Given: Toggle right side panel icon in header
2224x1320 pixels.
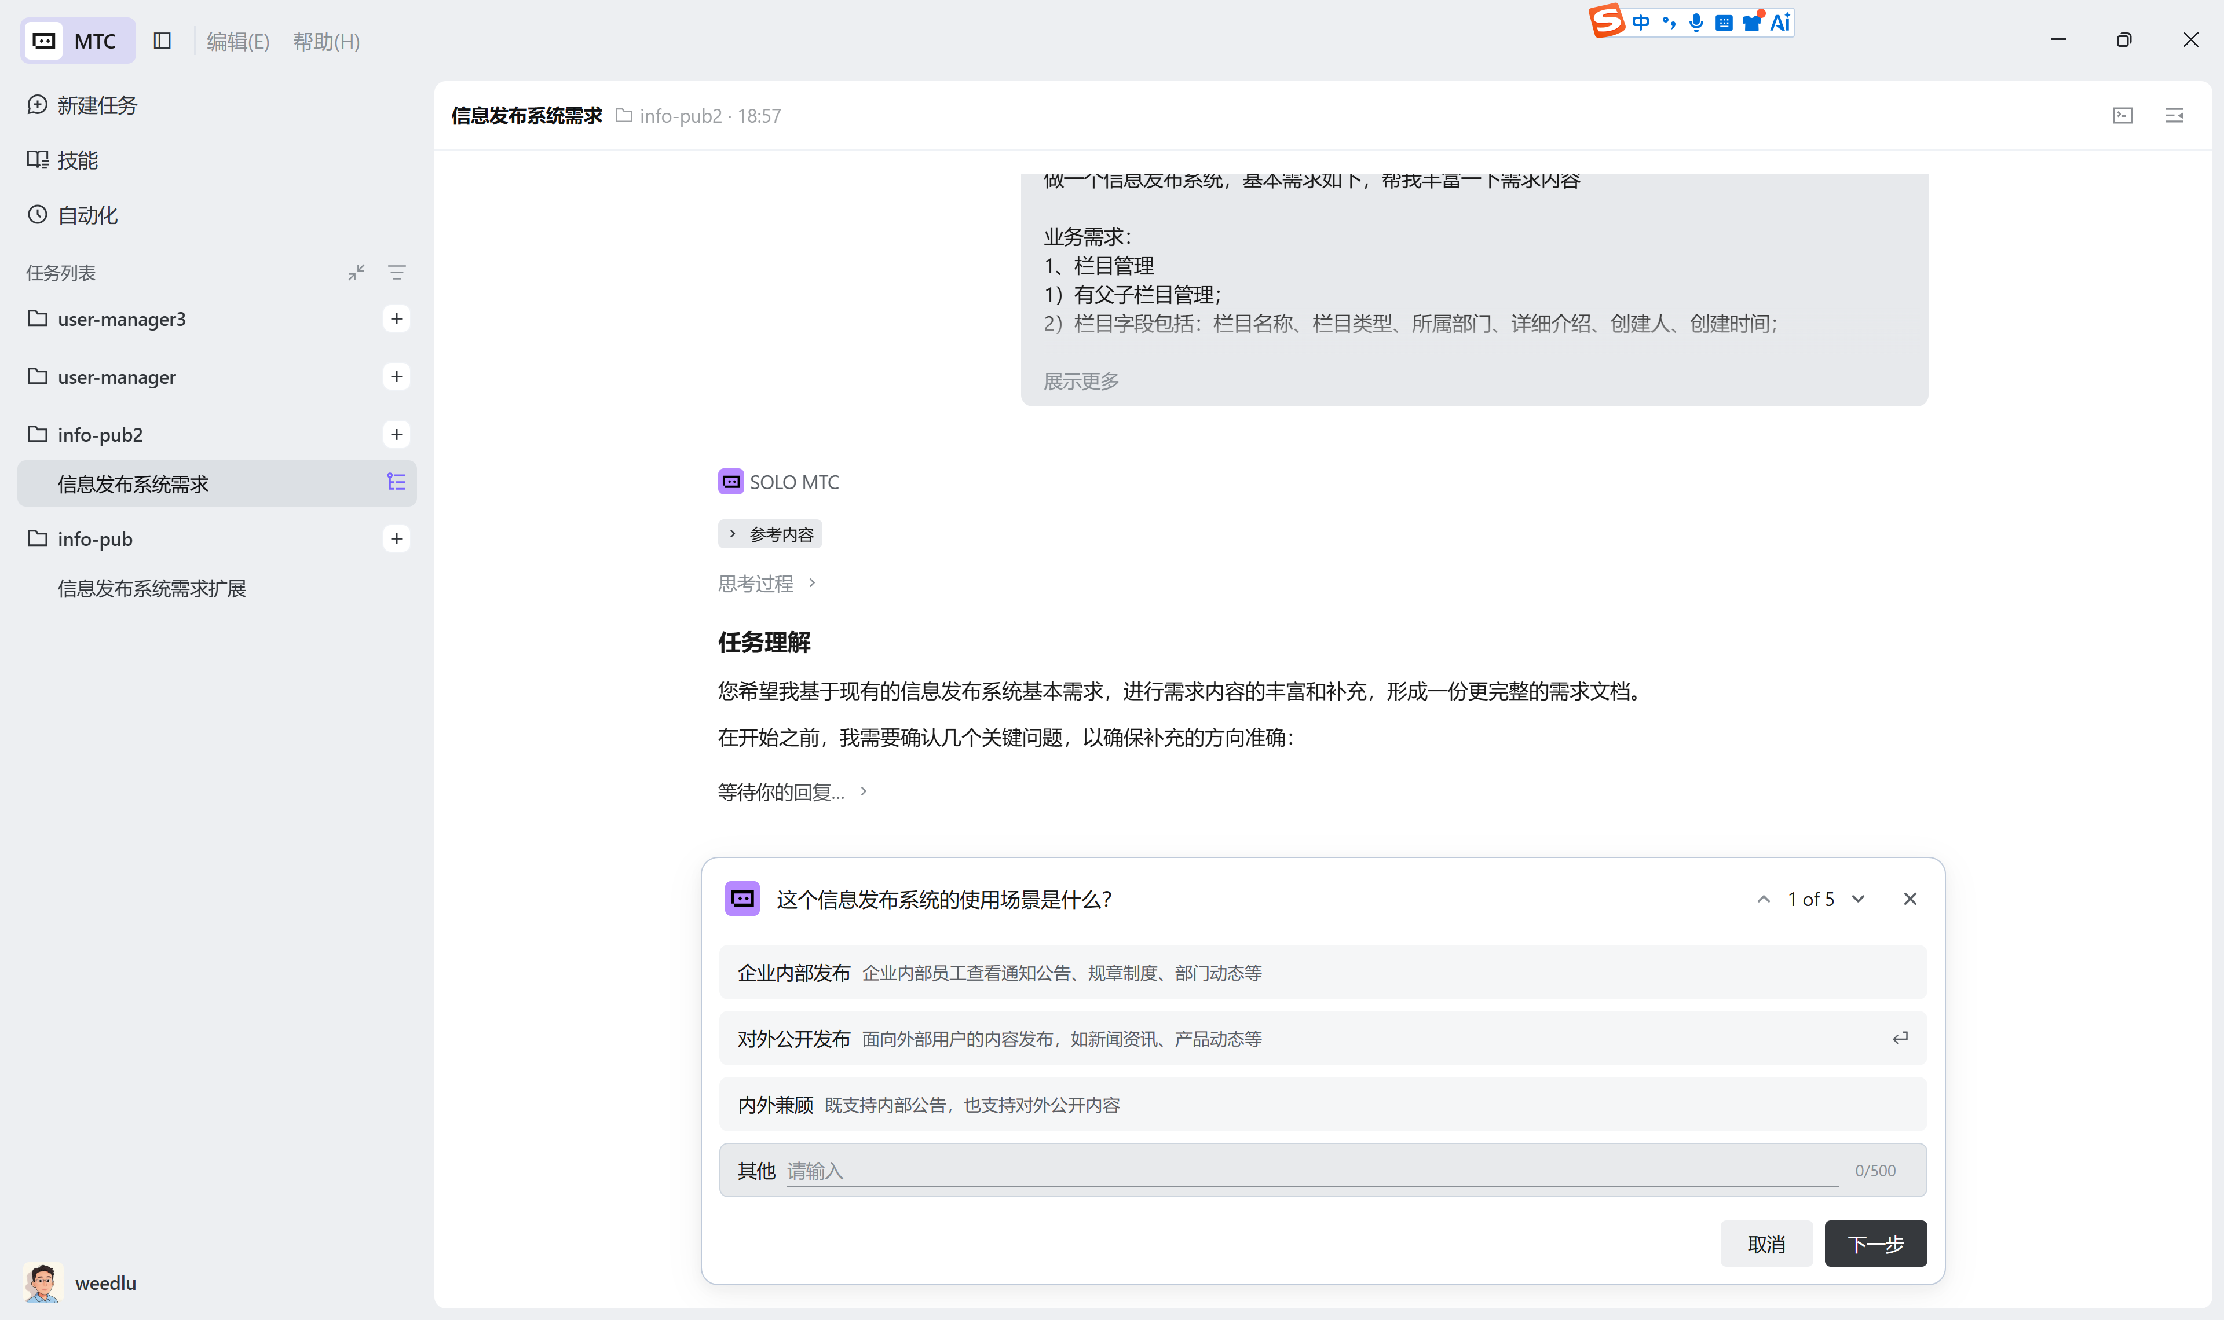Looking at the screenshot, I should [x=2175, y=116].
